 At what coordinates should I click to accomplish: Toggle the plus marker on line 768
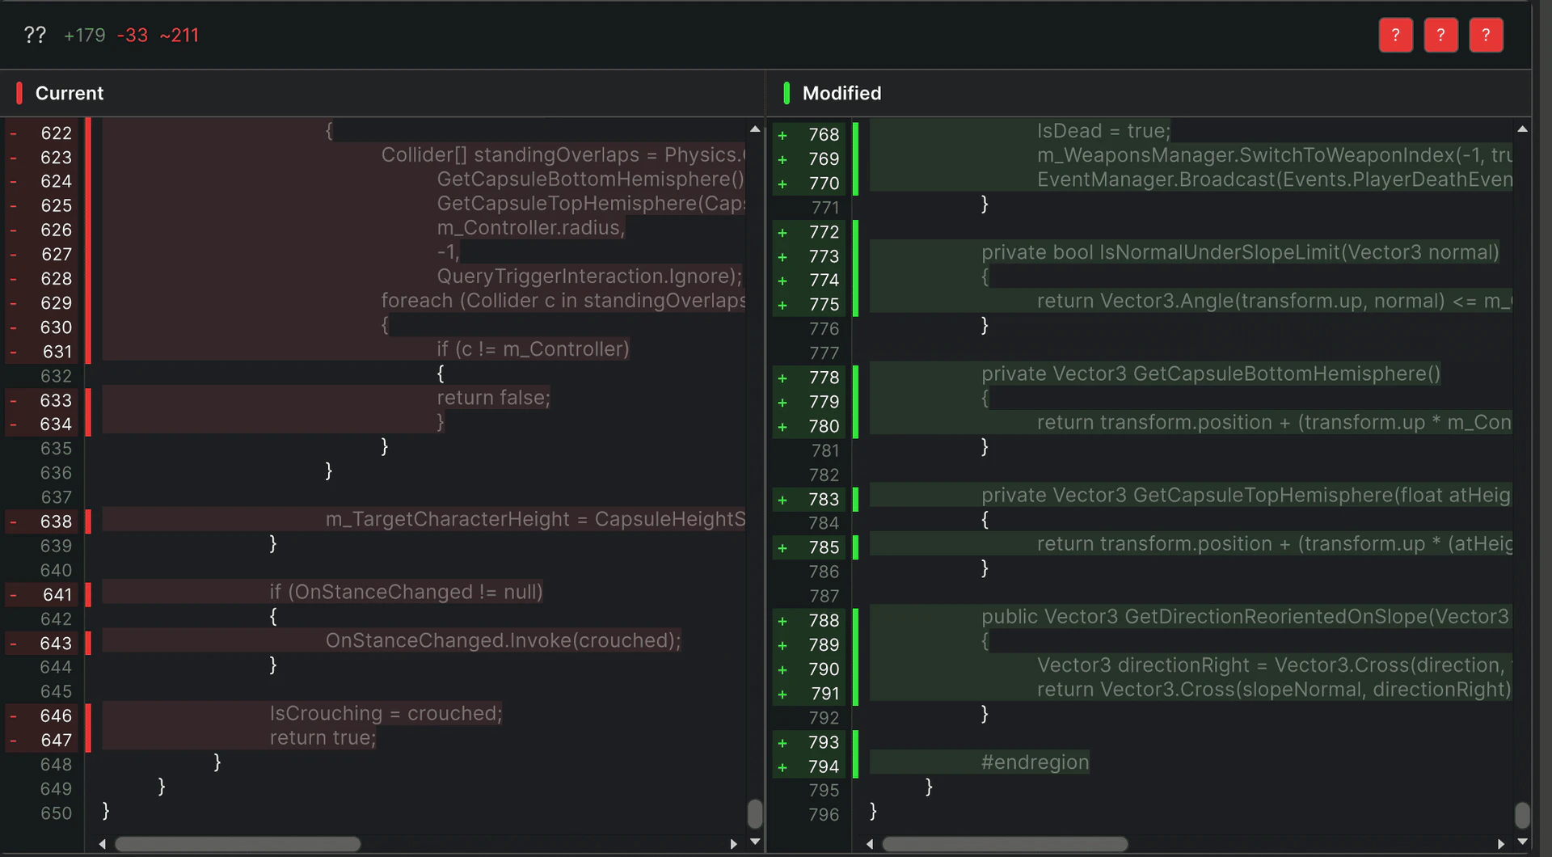[x=782, y=134]
